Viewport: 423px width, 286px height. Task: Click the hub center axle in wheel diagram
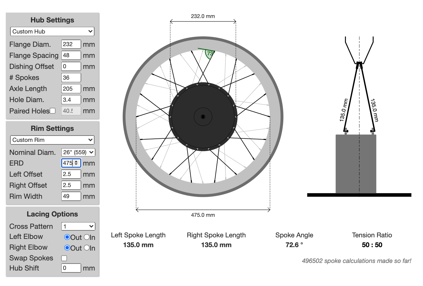(x=203, y=117)
